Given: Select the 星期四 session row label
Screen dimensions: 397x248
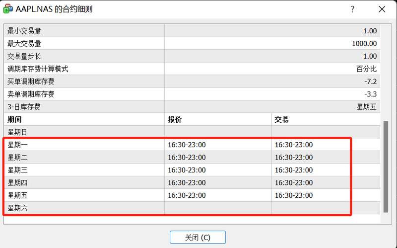Looking at the screenshot, I should point(17,182).
